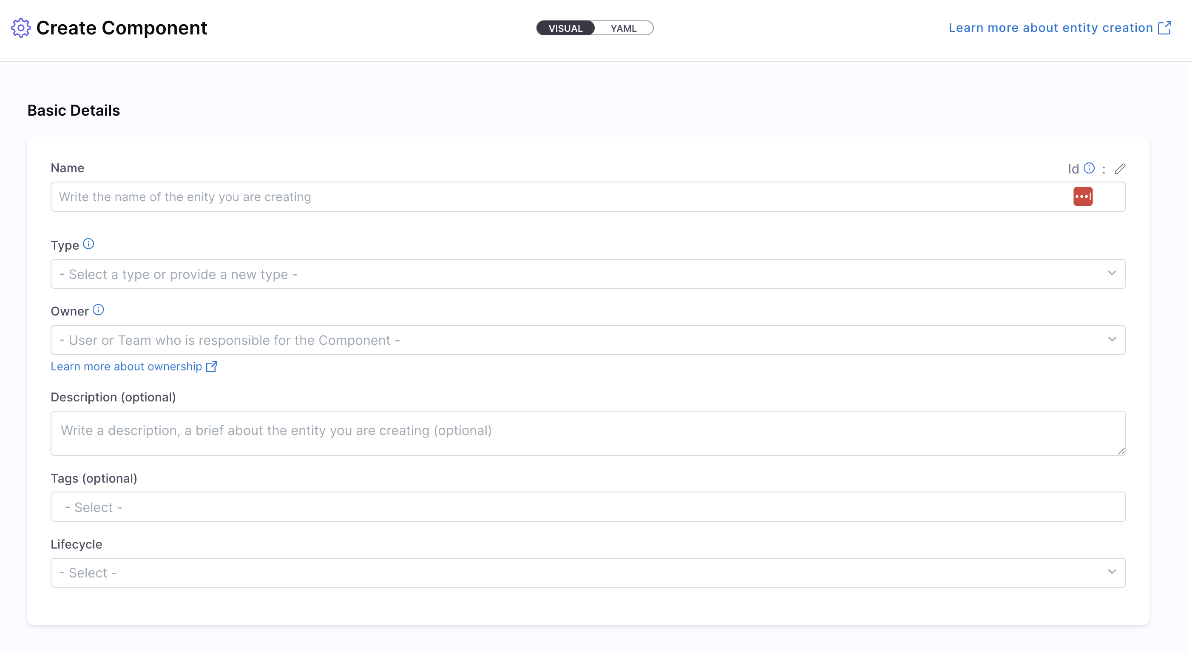Click the info icon next to Type

click(88, 244)
